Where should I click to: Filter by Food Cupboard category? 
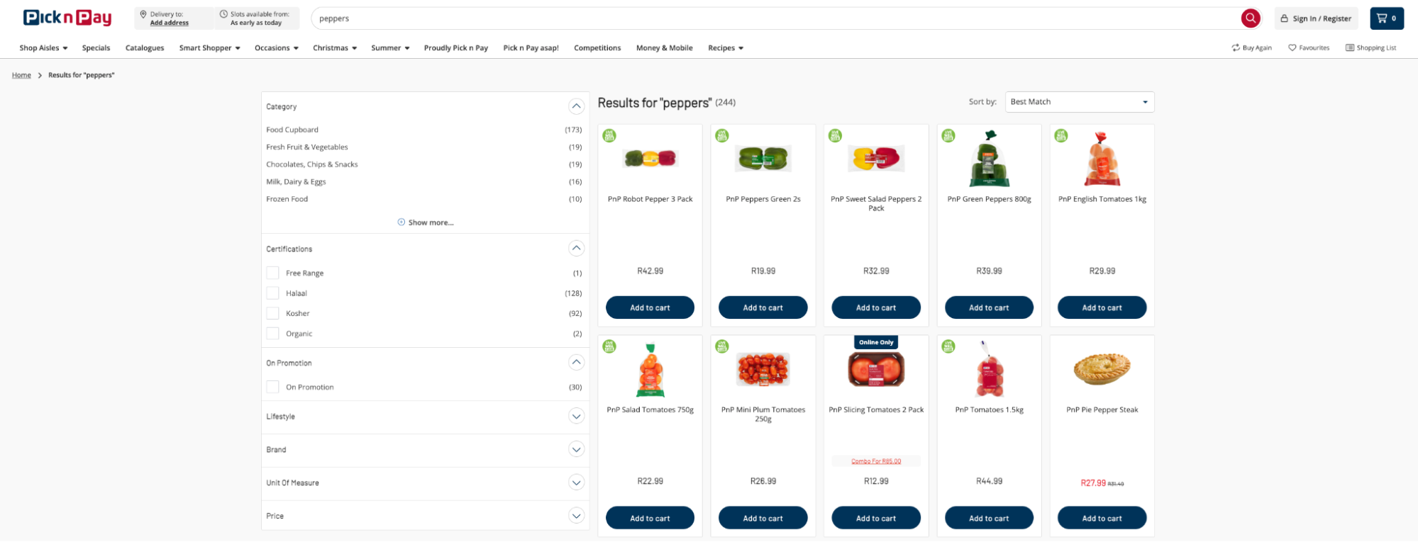pos(292,130)
